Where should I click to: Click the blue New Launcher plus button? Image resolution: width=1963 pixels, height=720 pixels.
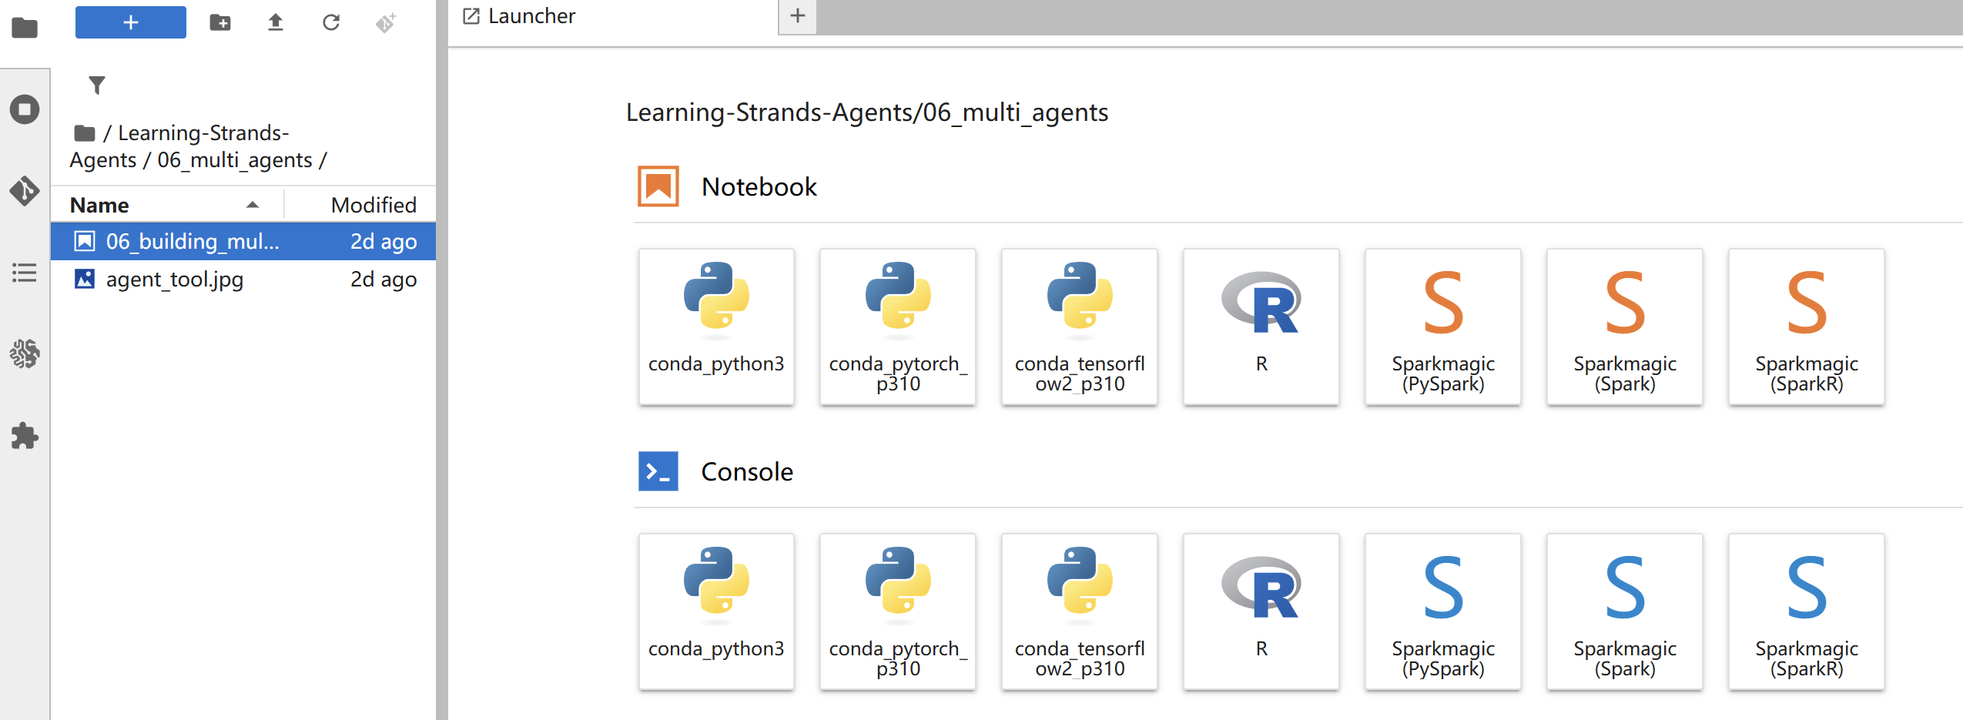[131, 22]
